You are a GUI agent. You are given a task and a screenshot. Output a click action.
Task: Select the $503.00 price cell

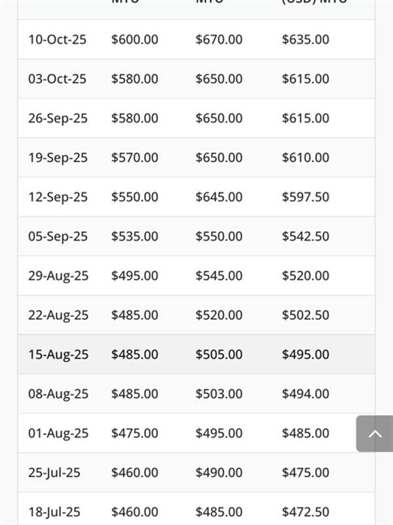point(219,394)
